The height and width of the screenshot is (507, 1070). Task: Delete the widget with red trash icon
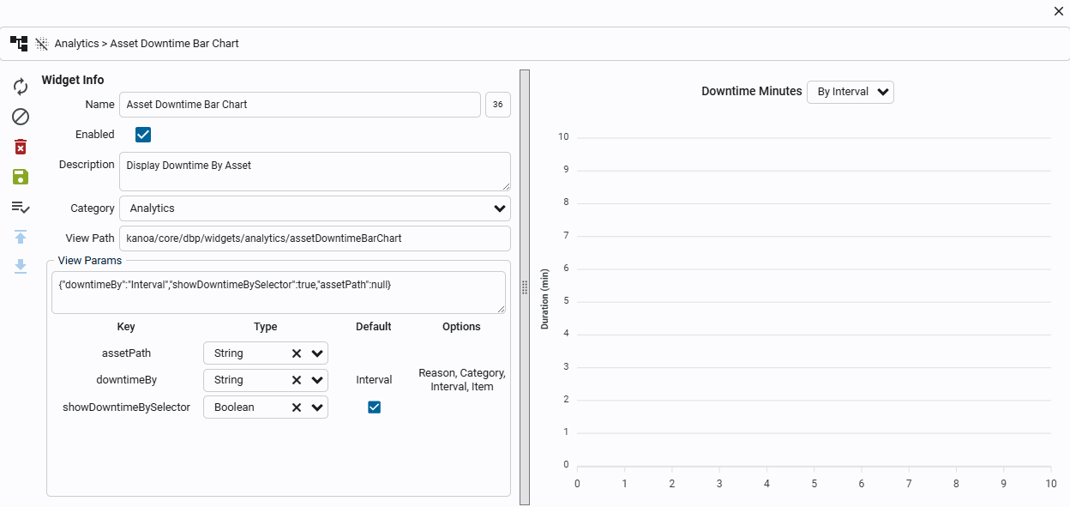pyautogui.click(x=21, y=147)
